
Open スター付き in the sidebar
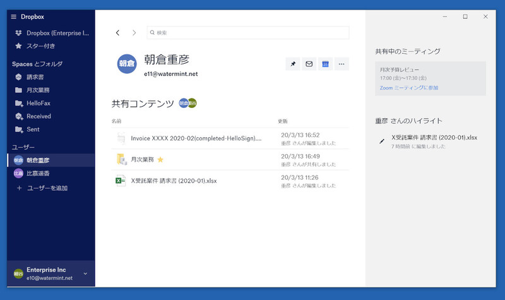point(40,45)
